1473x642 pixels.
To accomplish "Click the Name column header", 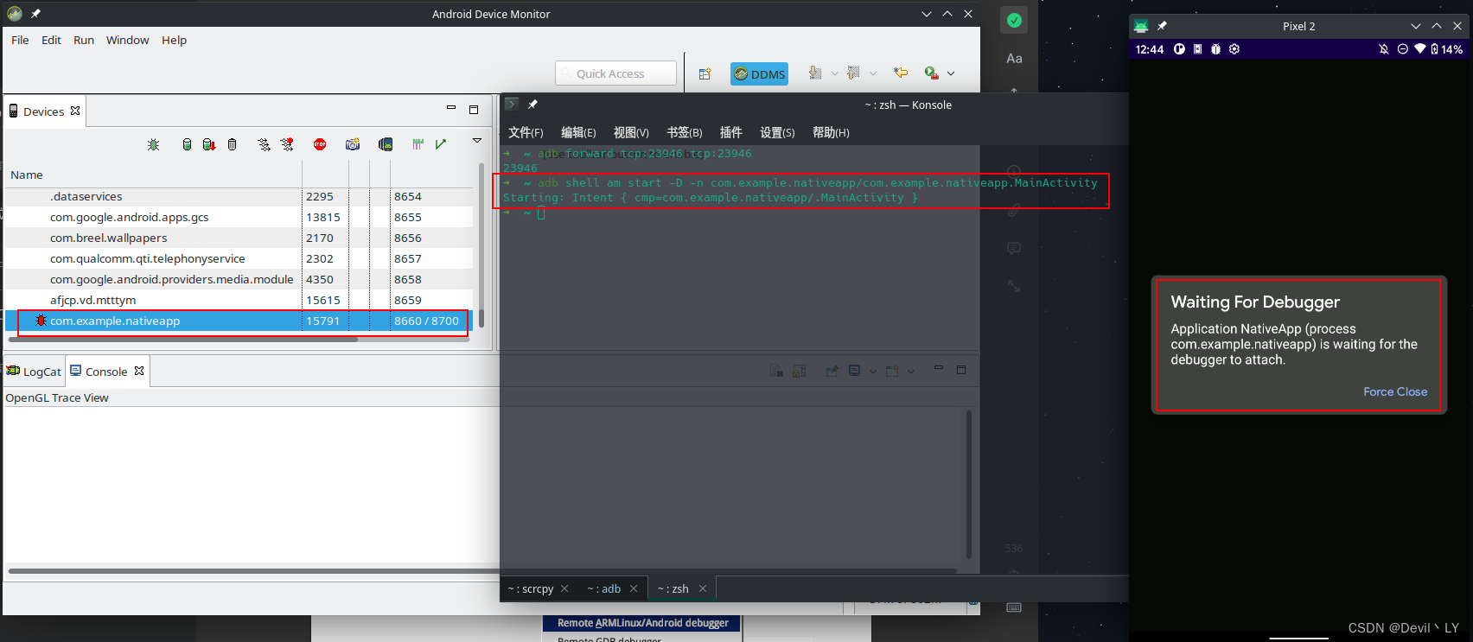I will click(153, 175).
